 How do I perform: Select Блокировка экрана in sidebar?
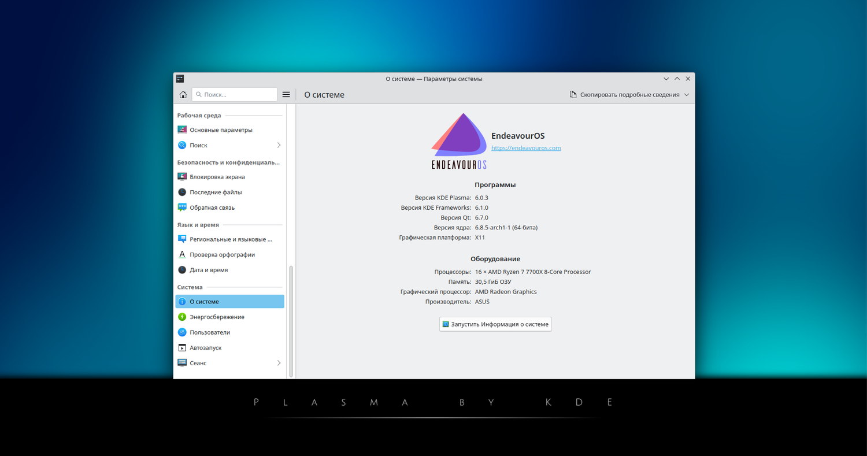[230, 177]
